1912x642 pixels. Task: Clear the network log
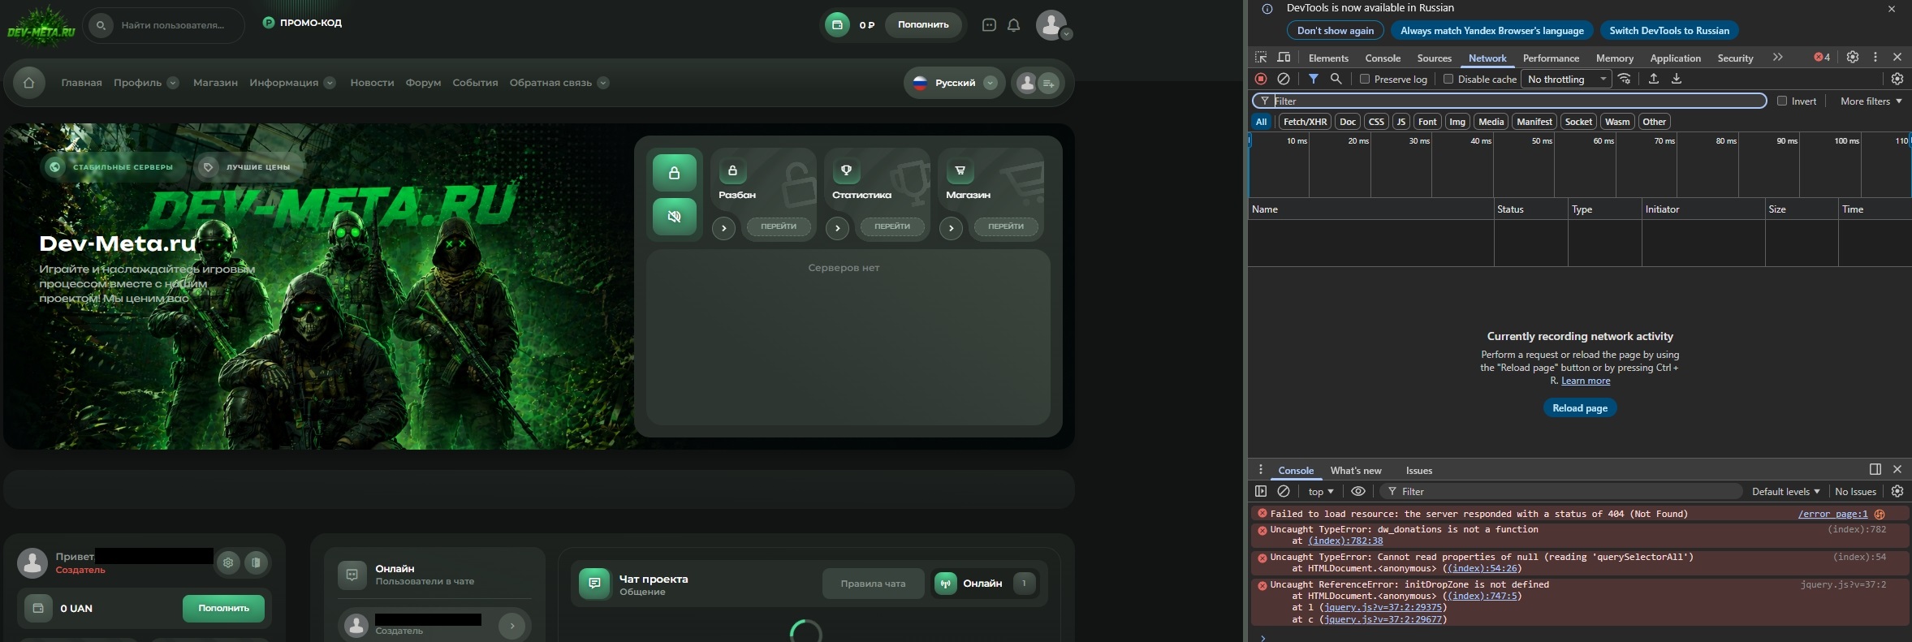pyautogui.click(x=1284, y=79)
